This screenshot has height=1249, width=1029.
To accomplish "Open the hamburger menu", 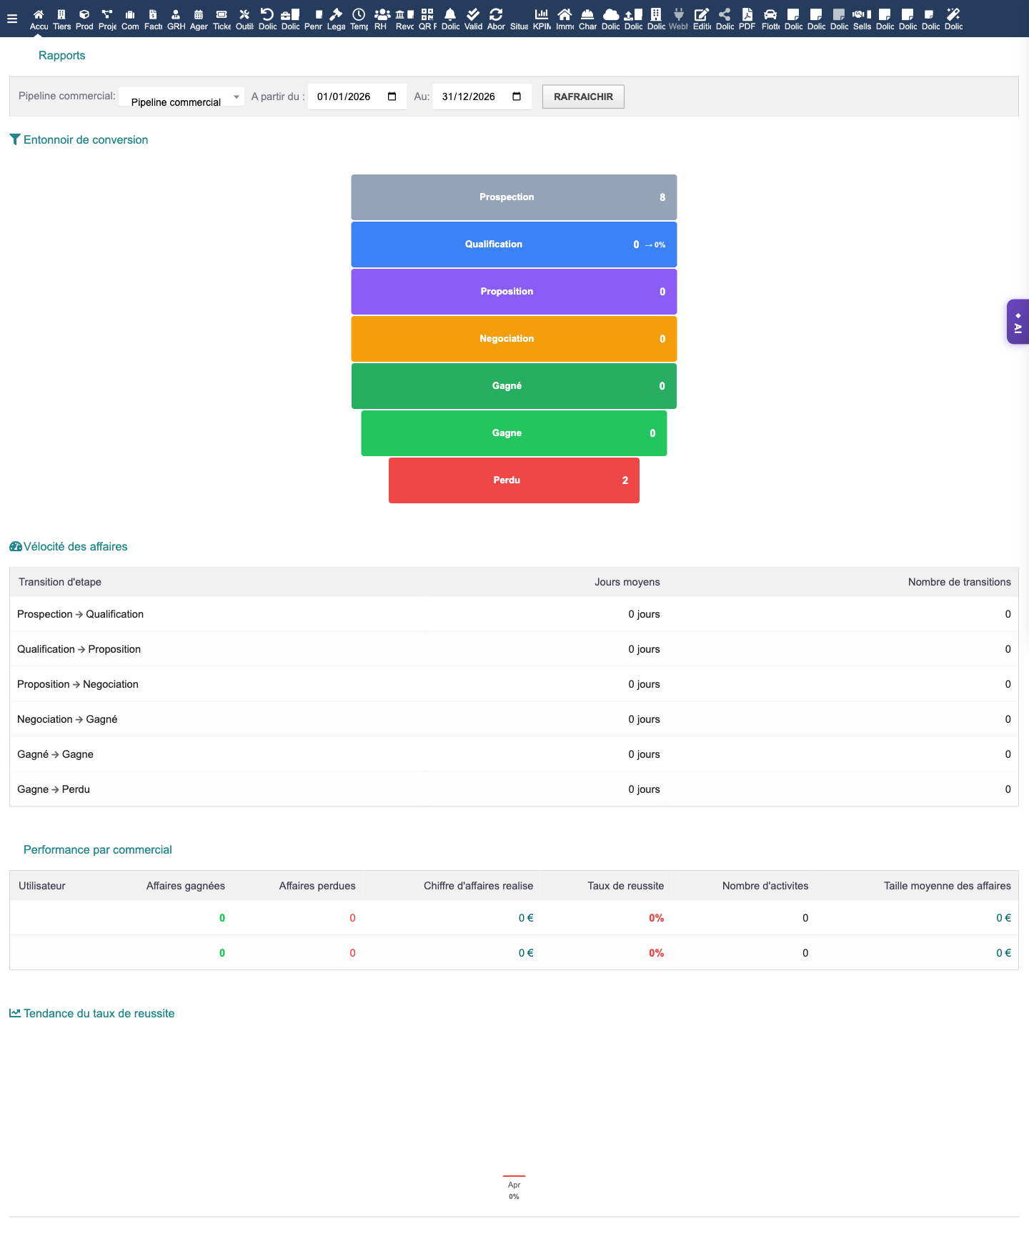I will 12,19.
